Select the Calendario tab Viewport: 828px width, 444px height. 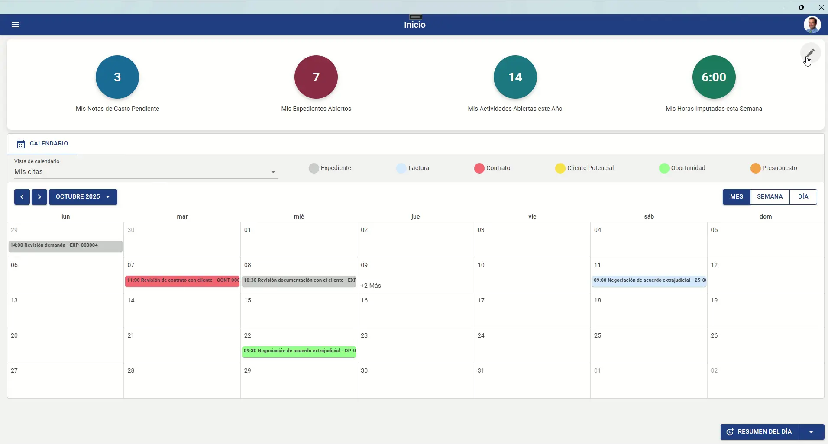42,144
